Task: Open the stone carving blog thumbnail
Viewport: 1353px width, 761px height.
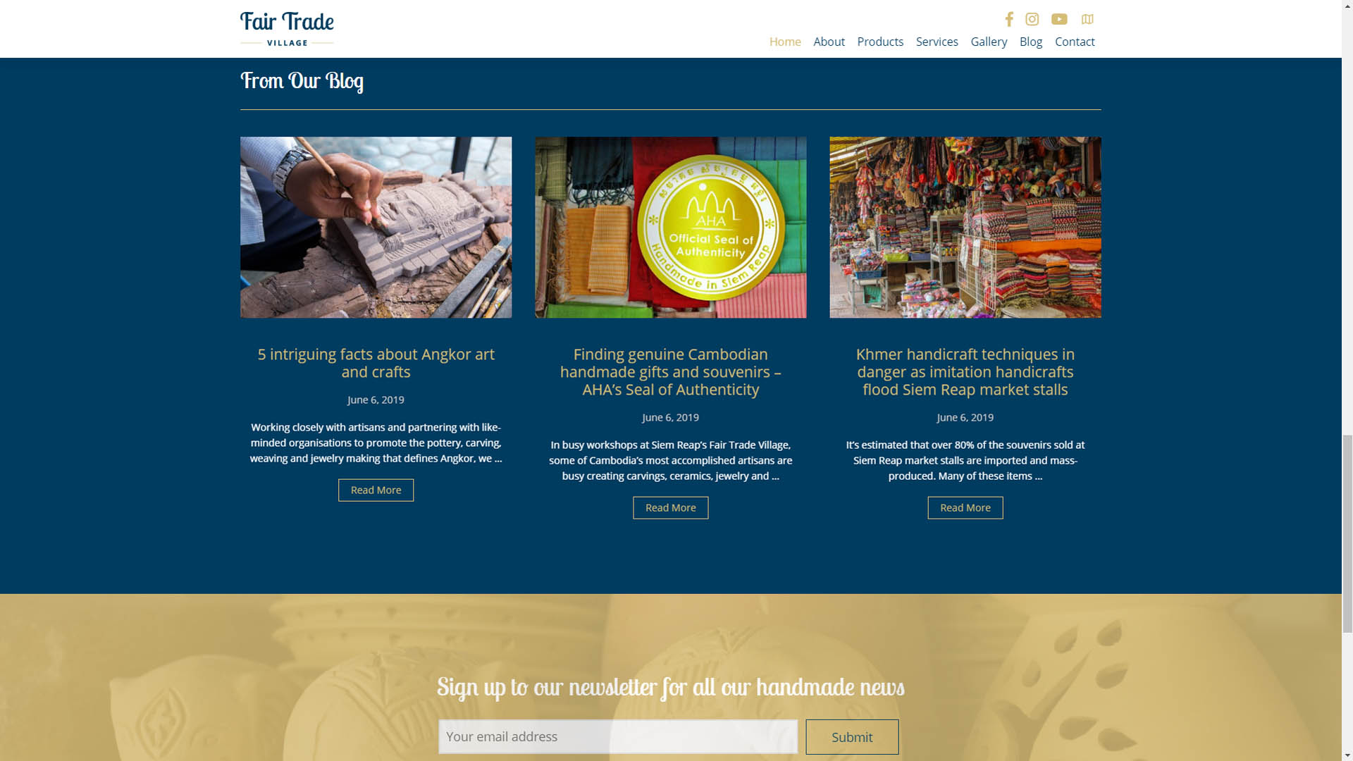Action: pos(376,227)
